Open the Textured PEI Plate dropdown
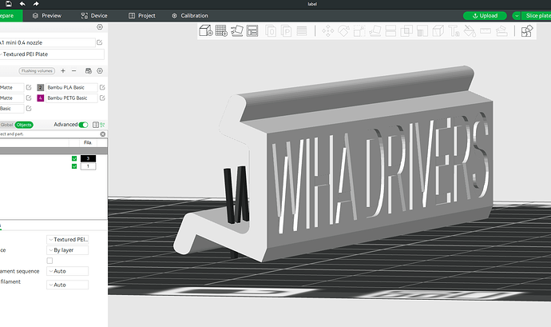 coord(52,54)
